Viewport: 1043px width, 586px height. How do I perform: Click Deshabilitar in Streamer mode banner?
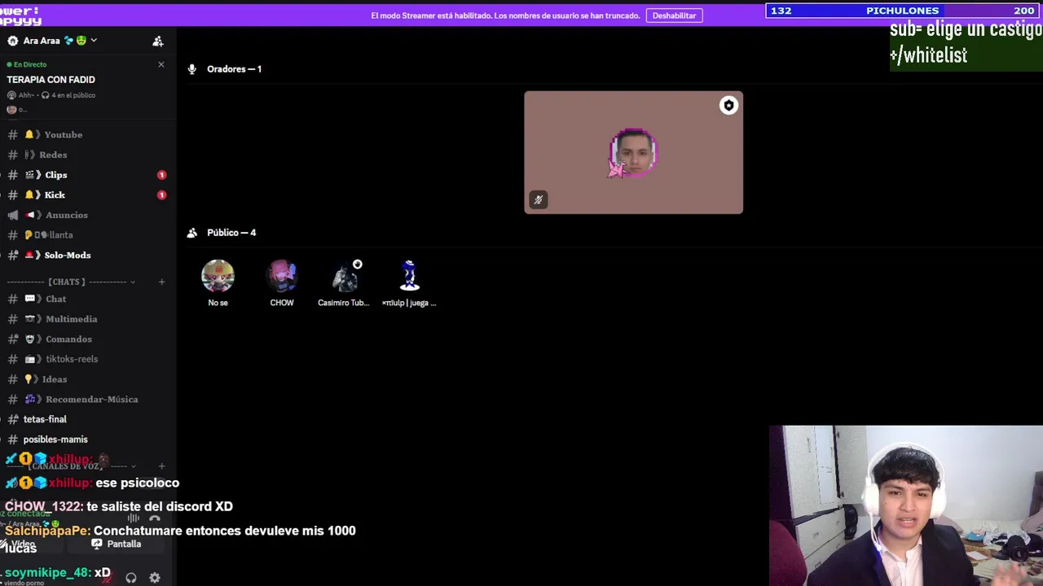point(674,15)
